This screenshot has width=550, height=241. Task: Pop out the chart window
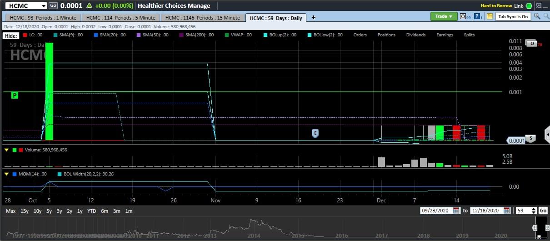(539, 6)
